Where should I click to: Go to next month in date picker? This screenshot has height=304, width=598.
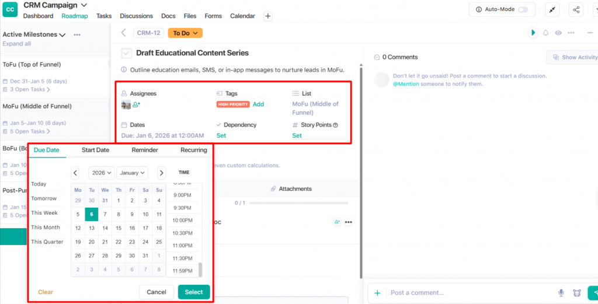(x=162, y=173)
